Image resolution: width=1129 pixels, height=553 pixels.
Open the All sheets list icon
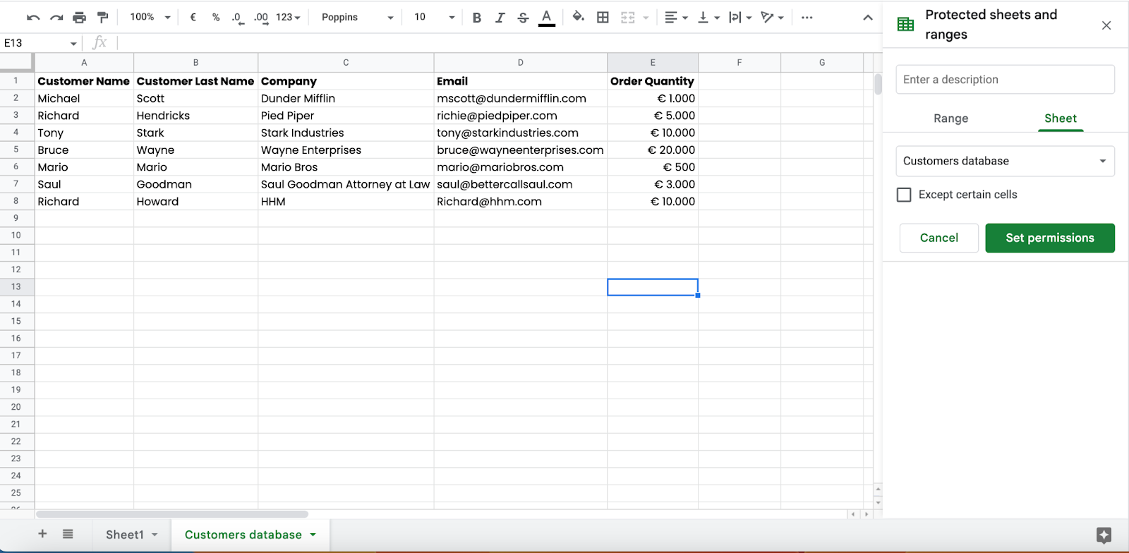coord(68,534)
